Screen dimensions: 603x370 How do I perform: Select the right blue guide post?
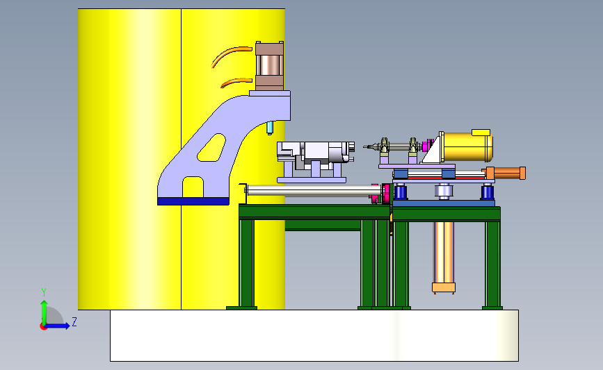click(488, 192)
